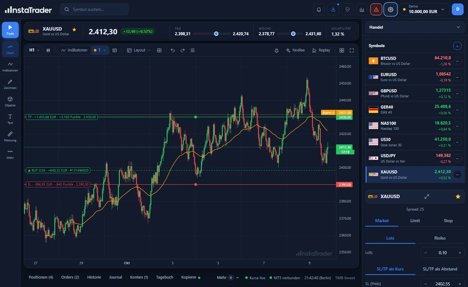
Task: Open the Zeichnen drawing tools
Action: coord(10,84)
